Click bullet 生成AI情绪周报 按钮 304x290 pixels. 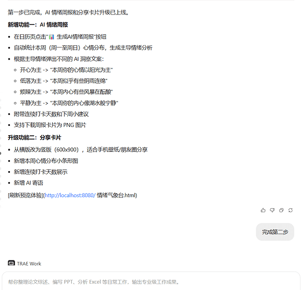point(60,37)
